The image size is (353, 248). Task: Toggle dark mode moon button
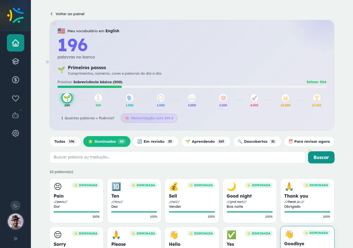pyautogui.click(x=15, y=206)
